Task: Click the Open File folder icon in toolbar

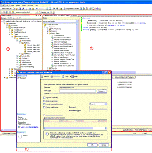Action: [16, 9]
